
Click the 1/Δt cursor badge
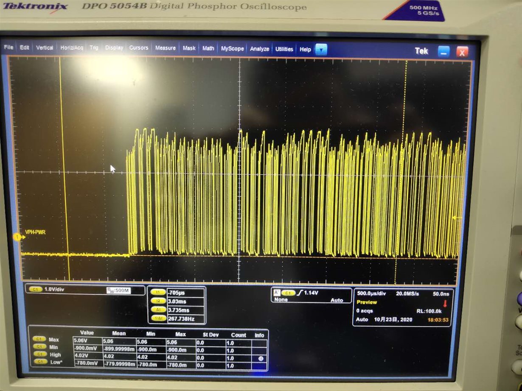pos(158,318)
